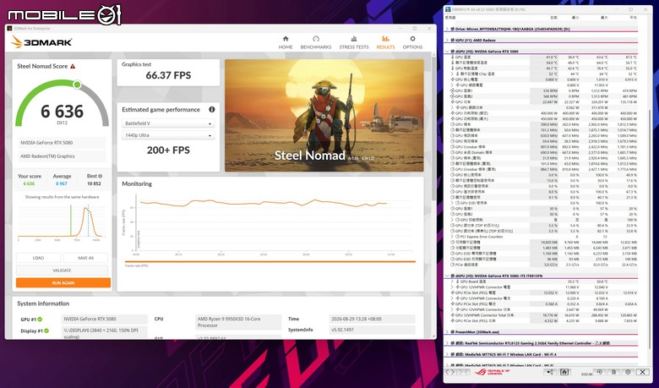Click the RUN AGAIN button
Viewport: 659px width, 388px height.
click(63, 282)
